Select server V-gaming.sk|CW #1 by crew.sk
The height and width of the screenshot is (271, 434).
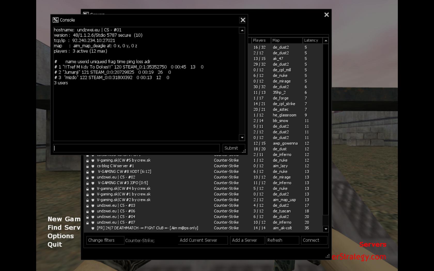tap(204, 194)
